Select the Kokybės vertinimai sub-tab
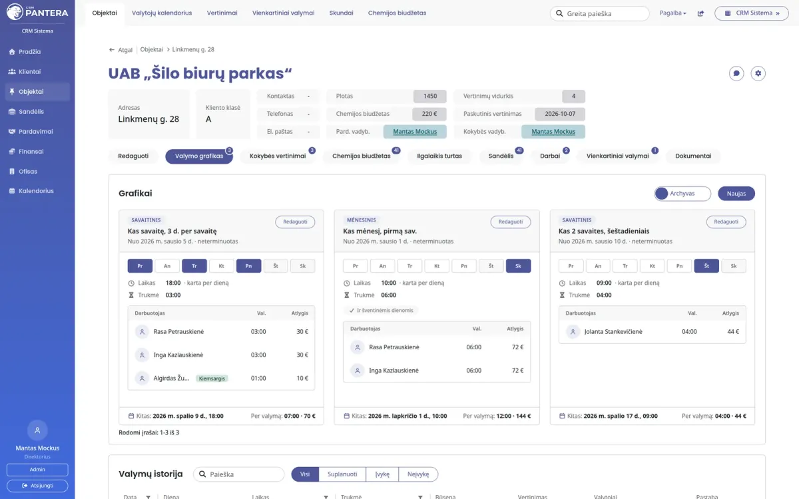This screenshot has width=799, height=499. pos(278,156)
